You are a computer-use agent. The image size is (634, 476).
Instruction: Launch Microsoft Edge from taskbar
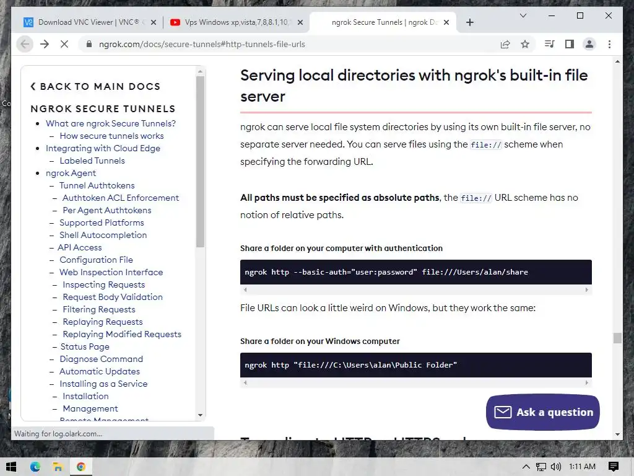click(x=35, y=467)
